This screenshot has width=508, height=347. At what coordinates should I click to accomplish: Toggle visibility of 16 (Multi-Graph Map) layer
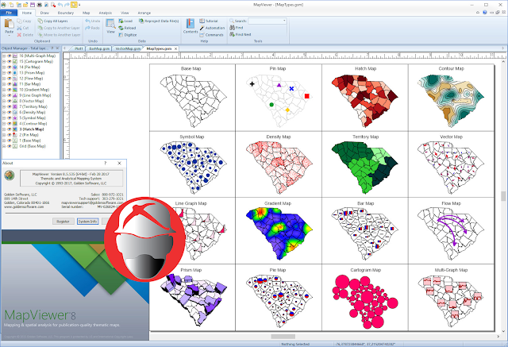coord(10,56)
